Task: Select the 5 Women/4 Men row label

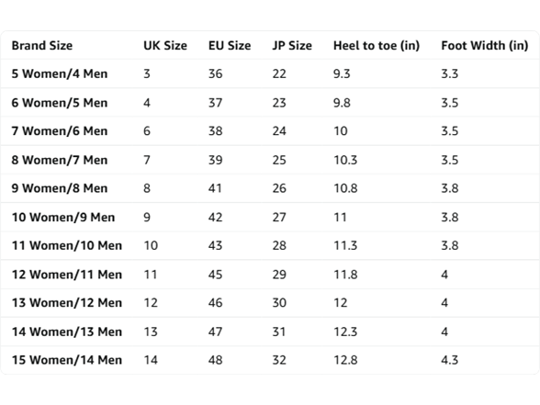Action: point(60,73)
